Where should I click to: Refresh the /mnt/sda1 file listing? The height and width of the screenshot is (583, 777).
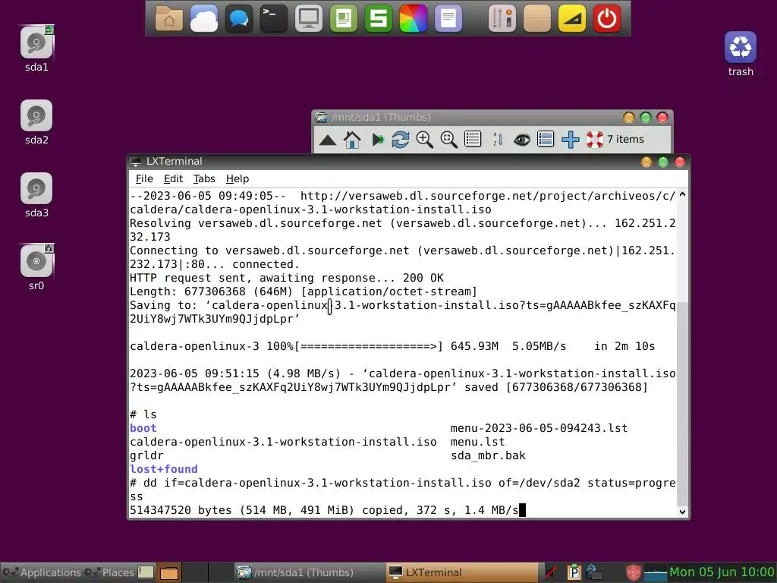(401, 140)
